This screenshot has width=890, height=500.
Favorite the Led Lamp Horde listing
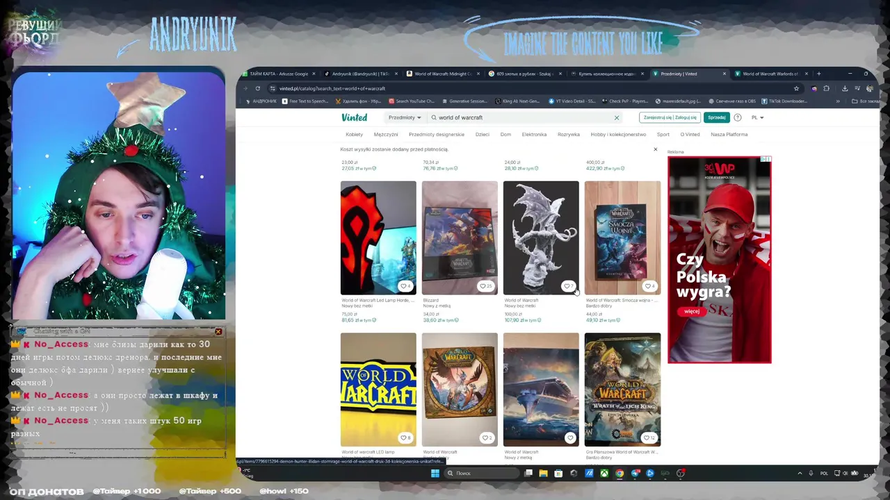point(405,286)
